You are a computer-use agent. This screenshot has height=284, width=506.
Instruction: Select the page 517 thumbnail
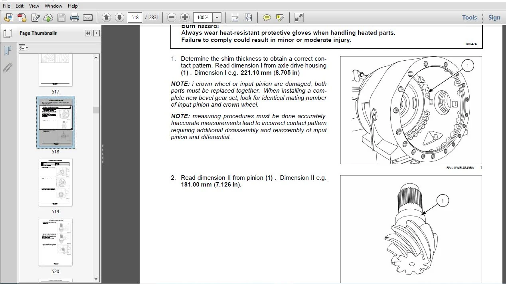[55, 70]
